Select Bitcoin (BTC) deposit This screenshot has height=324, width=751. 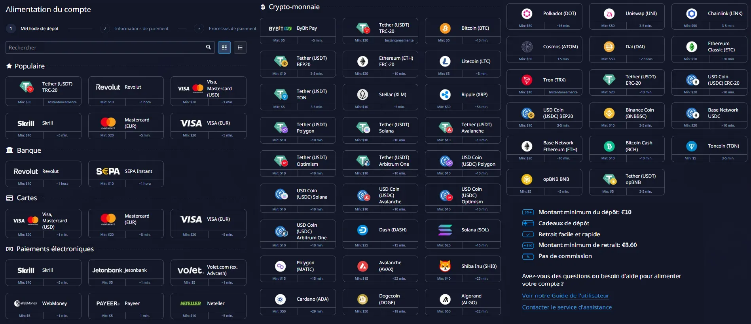(x=463, y=31)
